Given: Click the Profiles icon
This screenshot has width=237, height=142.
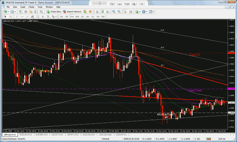Looking at the screenshot, I should (12, 12).
